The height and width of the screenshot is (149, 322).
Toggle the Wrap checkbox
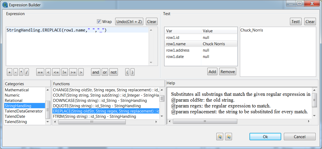tap(99, 21)
